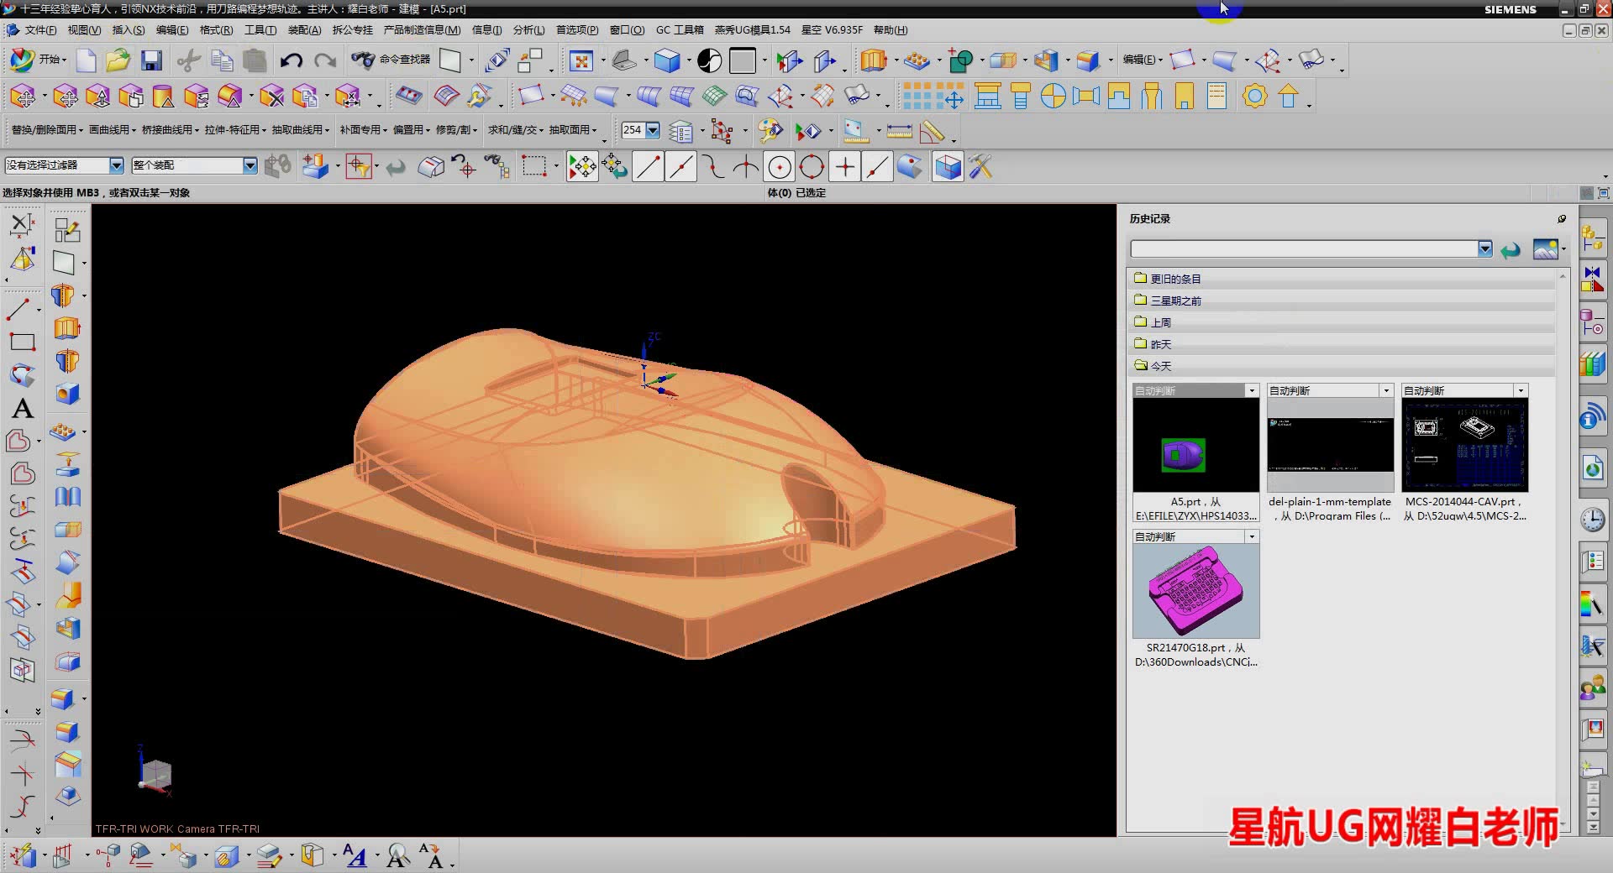Open the 分析(L) menu
Image resolution: width=1613 pixels, height=873 pixels.
tap(528, 30)
